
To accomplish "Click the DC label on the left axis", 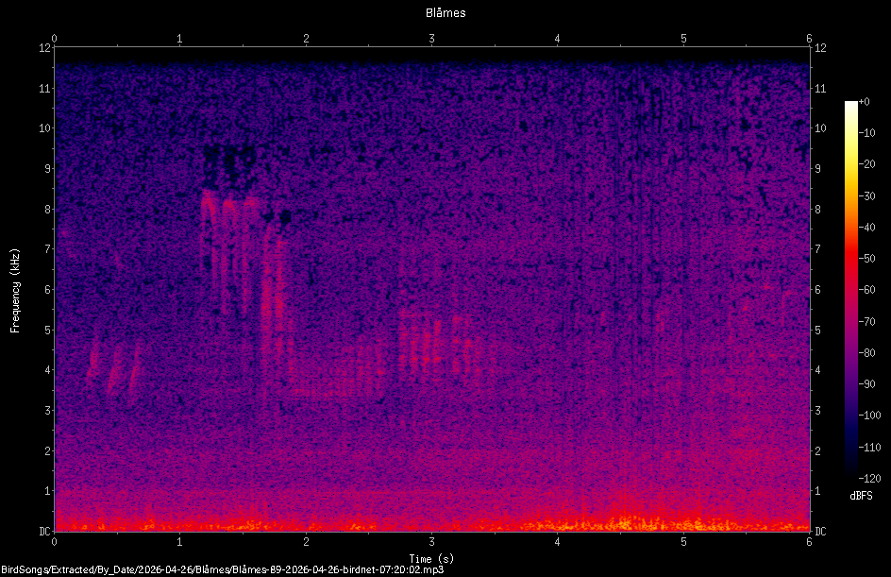I will [45, 532].
